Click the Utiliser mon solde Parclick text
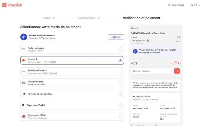Screen dimensions: 203x126 click(42, 36)
